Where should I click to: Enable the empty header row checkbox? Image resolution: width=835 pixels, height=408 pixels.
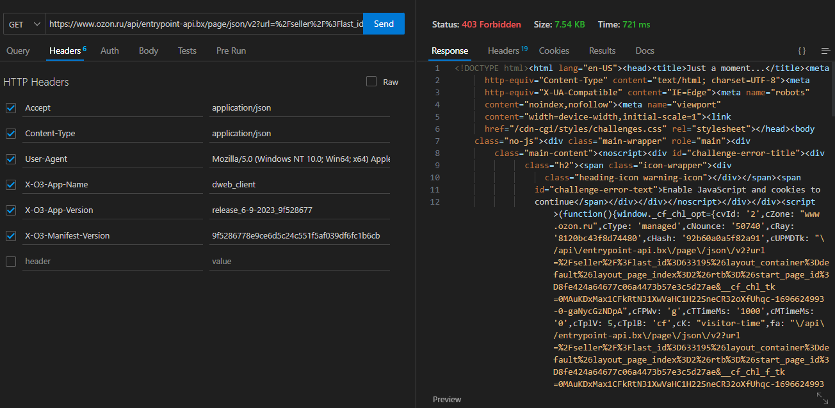(x=10, y=261)
